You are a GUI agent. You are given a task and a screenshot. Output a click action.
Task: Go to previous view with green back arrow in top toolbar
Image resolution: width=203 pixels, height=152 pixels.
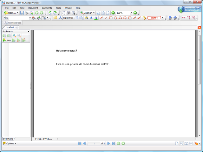click(x=37, y=13)
